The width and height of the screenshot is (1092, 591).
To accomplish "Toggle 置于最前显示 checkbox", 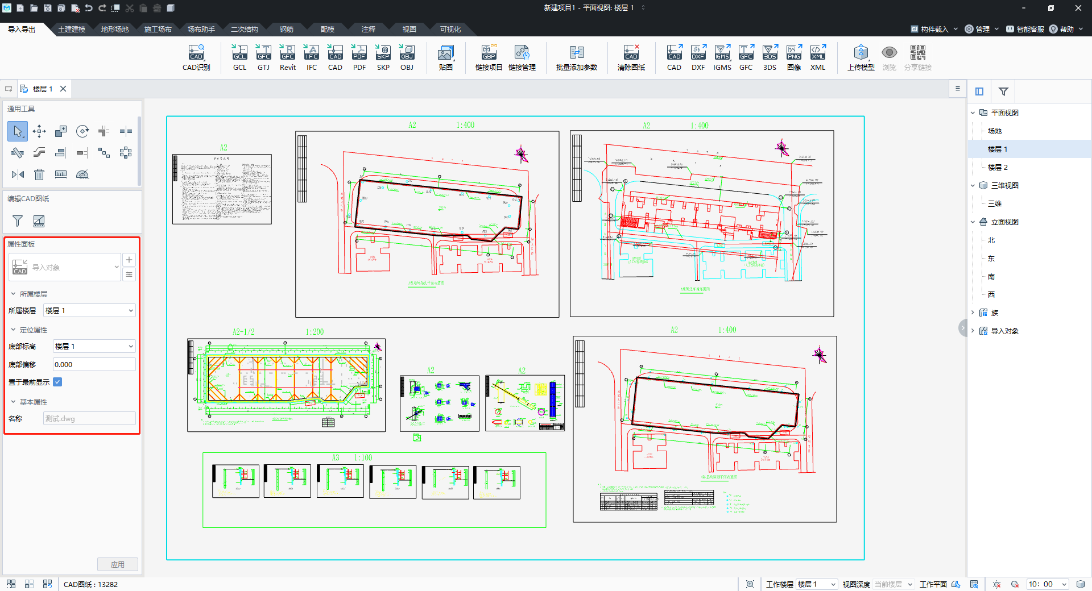I will tap(57, 382).
